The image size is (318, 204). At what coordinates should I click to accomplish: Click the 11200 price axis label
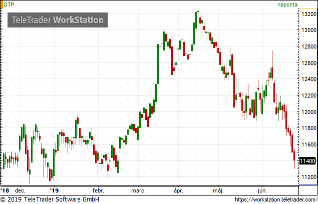(308, 177)
